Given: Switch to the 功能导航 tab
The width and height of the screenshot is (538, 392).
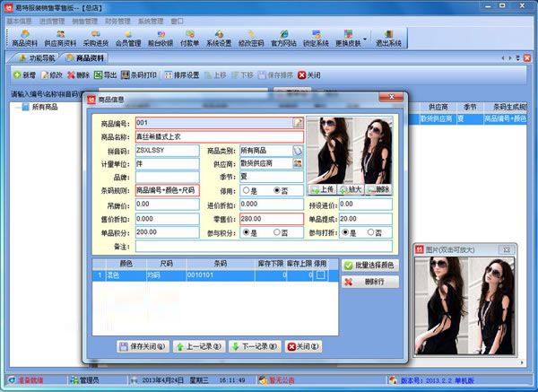Looking at the screenshot, I should pos(41,57).
